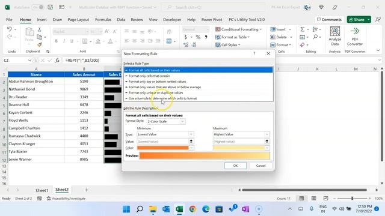
Task: Click OK in New Formatting Rule dialog
Action: (x=235, y=166)
